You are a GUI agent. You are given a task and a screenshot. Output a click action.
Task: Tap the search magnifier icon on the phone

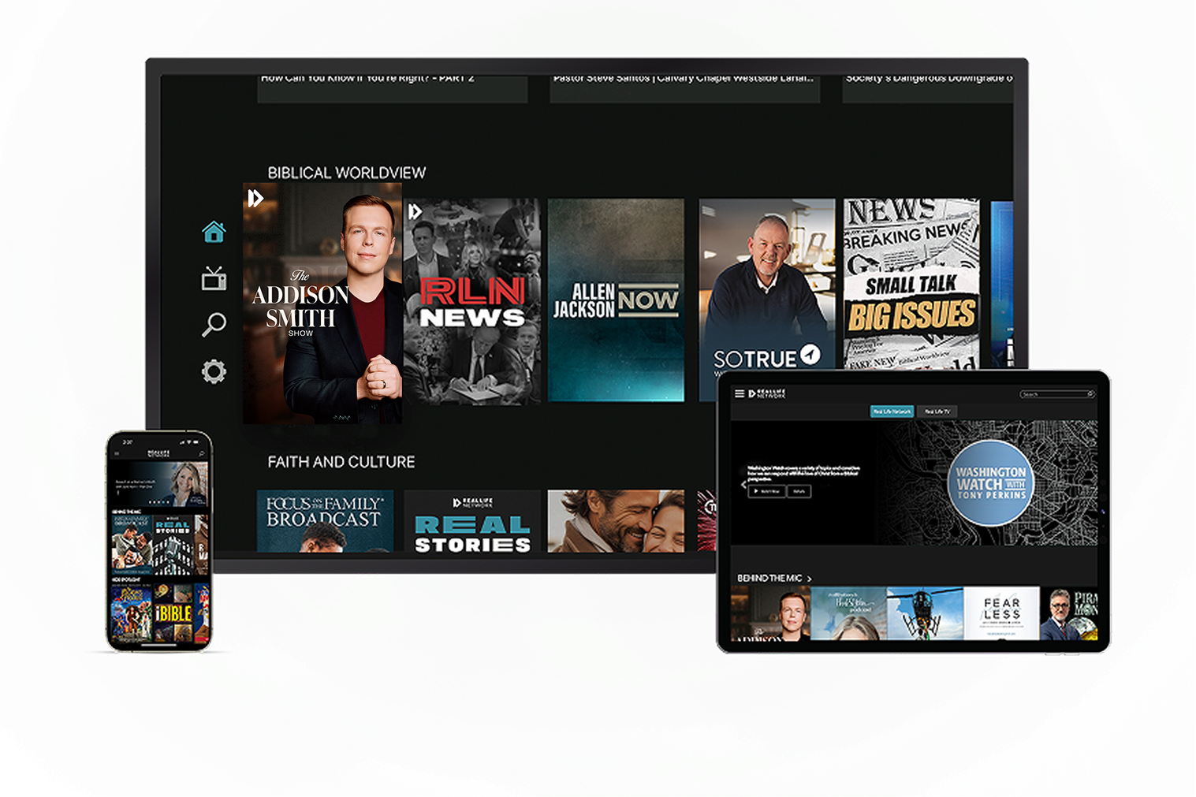202,453
